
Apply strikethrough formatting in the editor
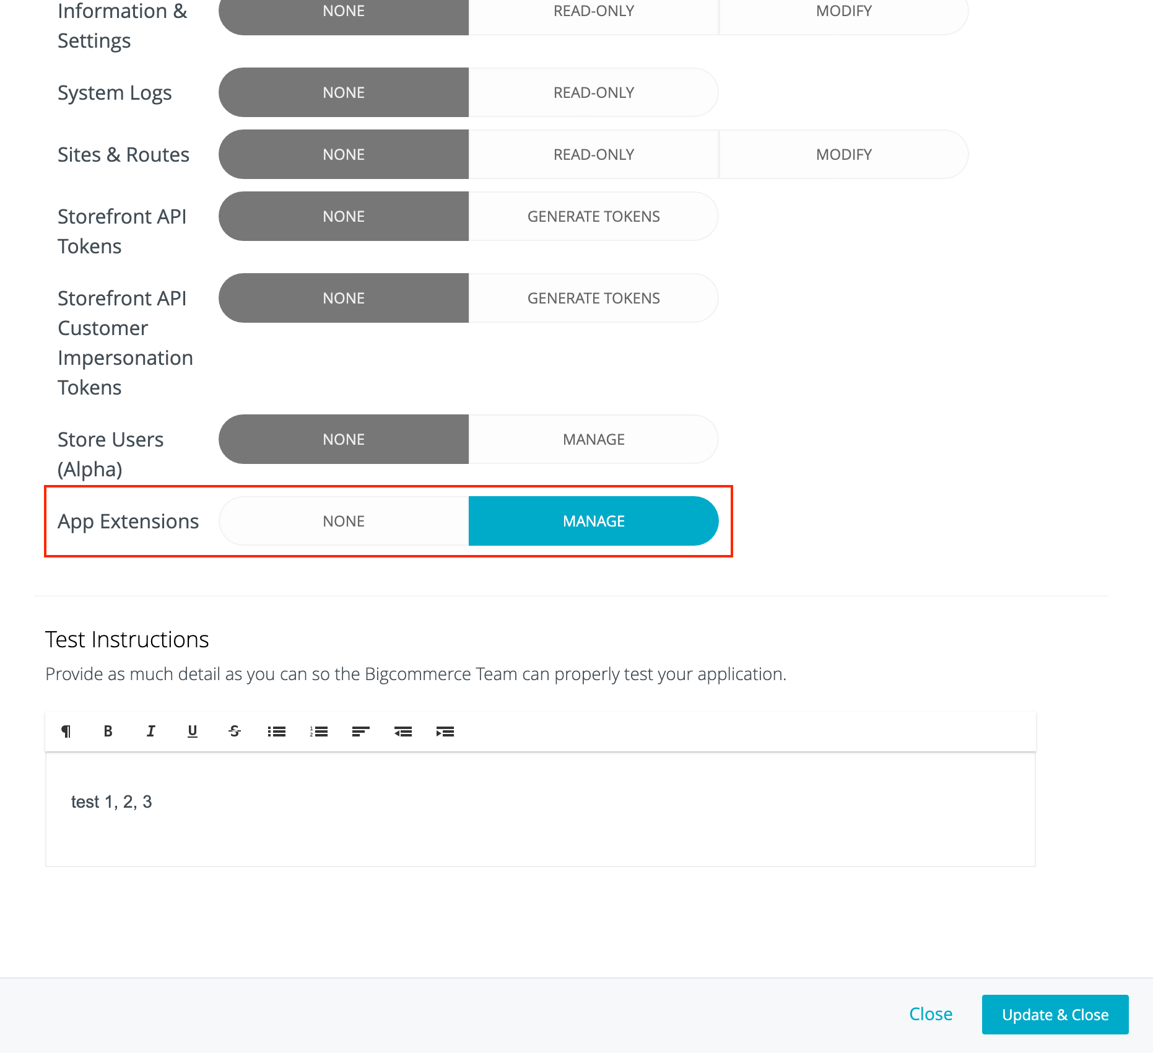coord(234,732)
